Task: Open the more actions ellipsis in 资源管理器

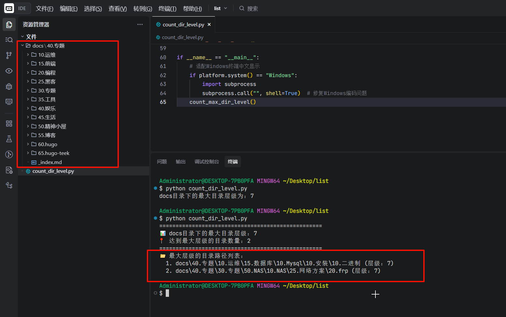Action: tap(140, 24)
